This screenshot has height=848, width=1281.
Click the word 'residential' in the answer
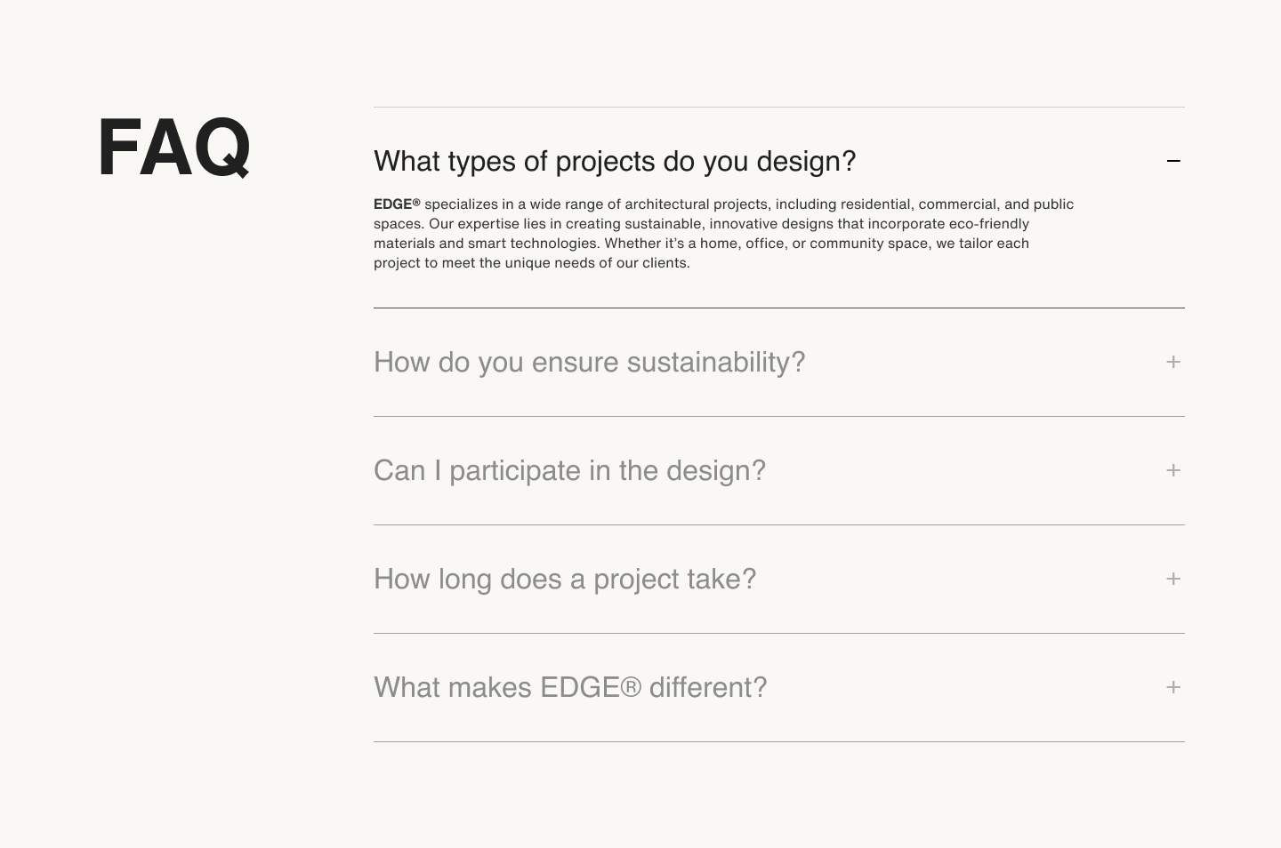point(875,204)
